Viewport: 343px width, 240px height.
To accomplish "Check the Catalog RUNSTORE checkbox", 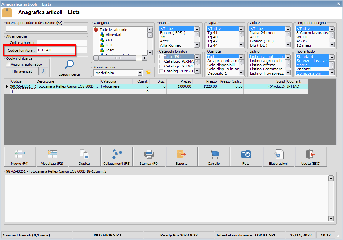I will (161, 71).
